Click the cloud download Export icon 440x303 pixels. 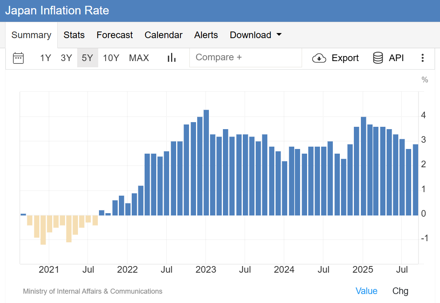[x=319, y=58]
